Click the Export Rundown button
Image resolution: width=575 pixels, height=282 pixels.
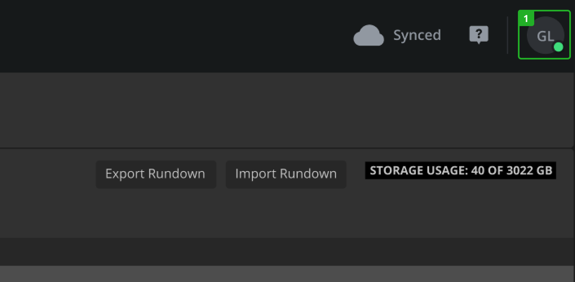tap(155, 174)
